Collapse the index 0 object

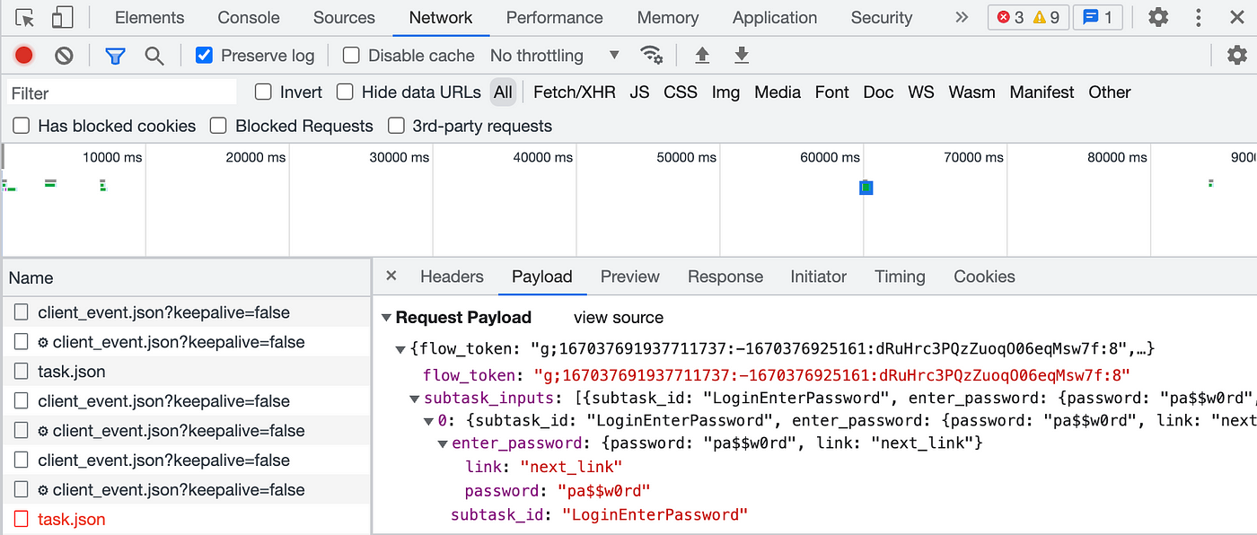429,420
